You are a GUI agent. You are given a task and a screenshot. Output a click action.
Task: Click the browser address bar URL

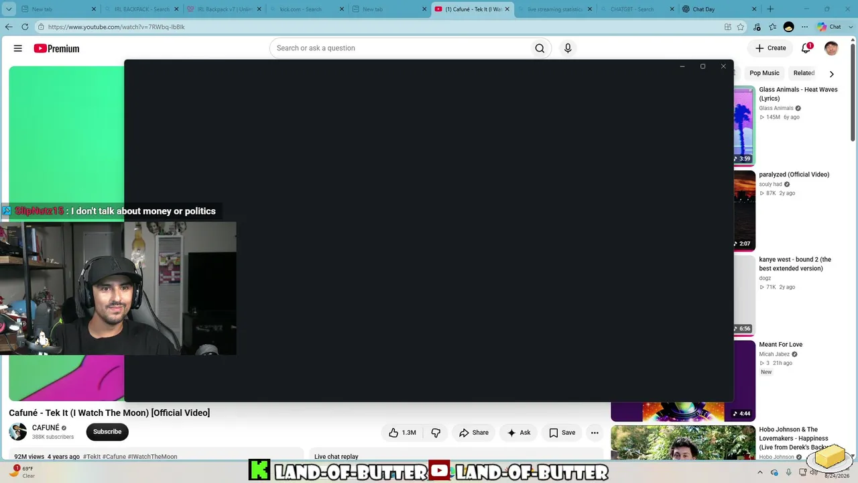117,27
